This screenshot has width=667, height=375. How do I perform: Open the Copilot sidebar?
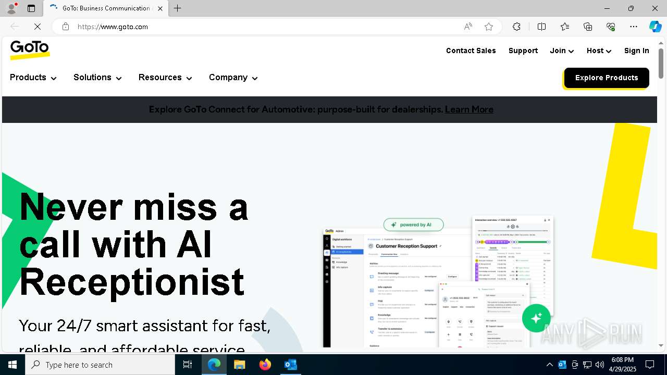655,27
